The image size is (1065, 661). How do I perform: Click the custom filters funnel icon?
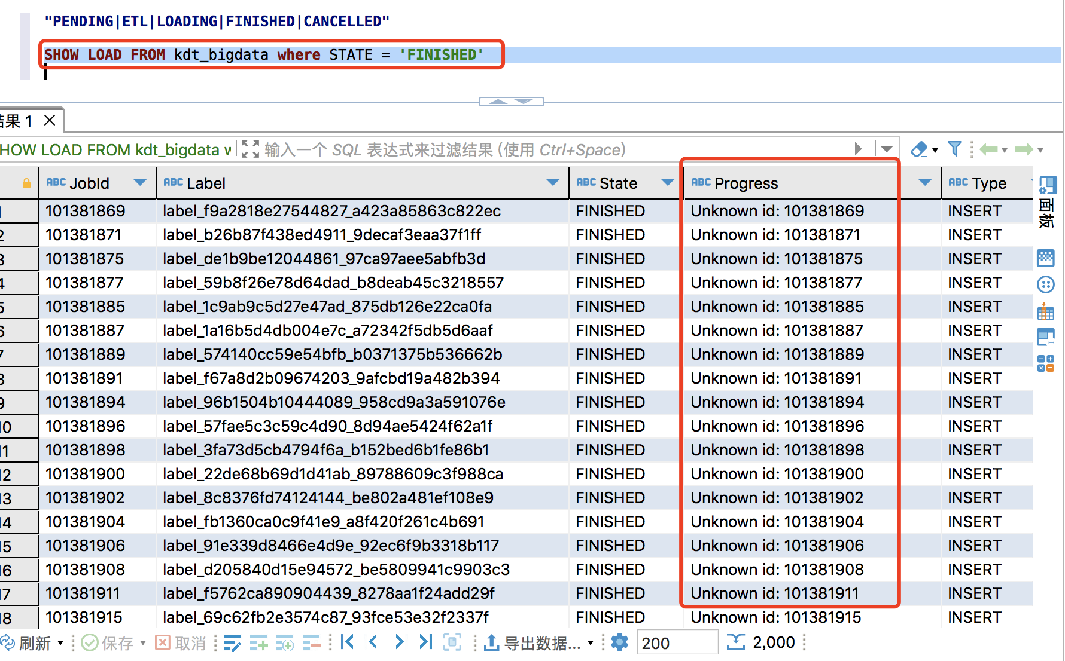955,149
